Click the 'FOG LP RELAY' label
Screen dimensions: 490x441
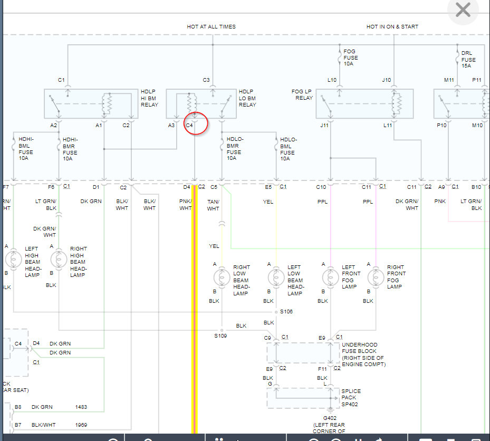pos(302,95)
